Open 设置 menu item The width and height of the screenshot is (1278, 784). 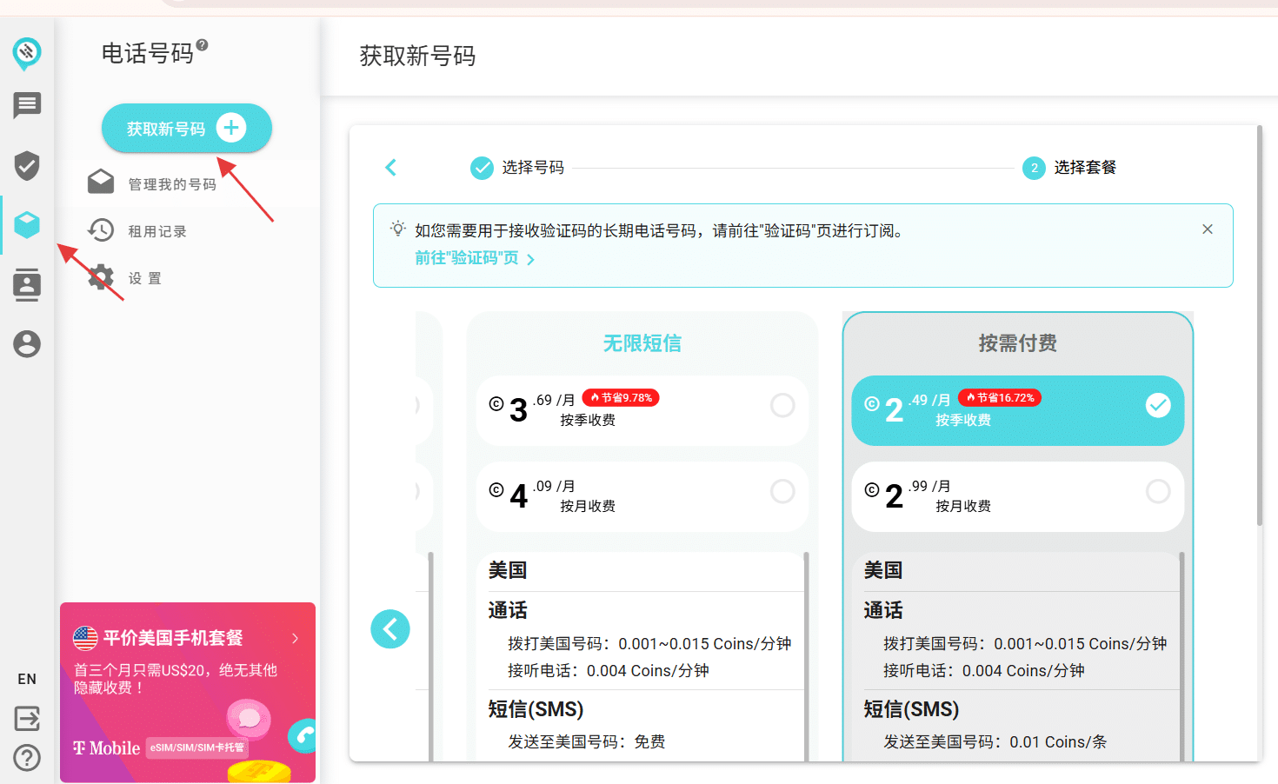145,278
